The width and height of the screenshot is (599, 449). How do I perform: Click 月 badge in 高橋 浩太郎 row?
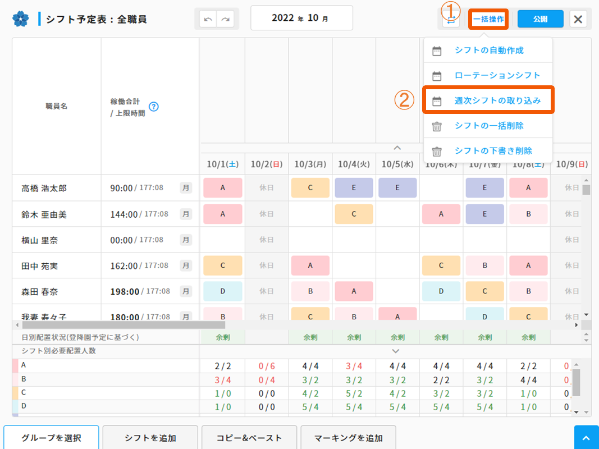(x=186, y=188)
